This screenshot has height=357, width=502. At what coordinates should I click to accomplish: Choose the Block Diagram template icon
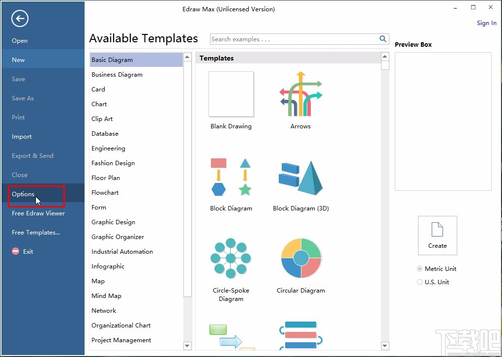(231, 177)
